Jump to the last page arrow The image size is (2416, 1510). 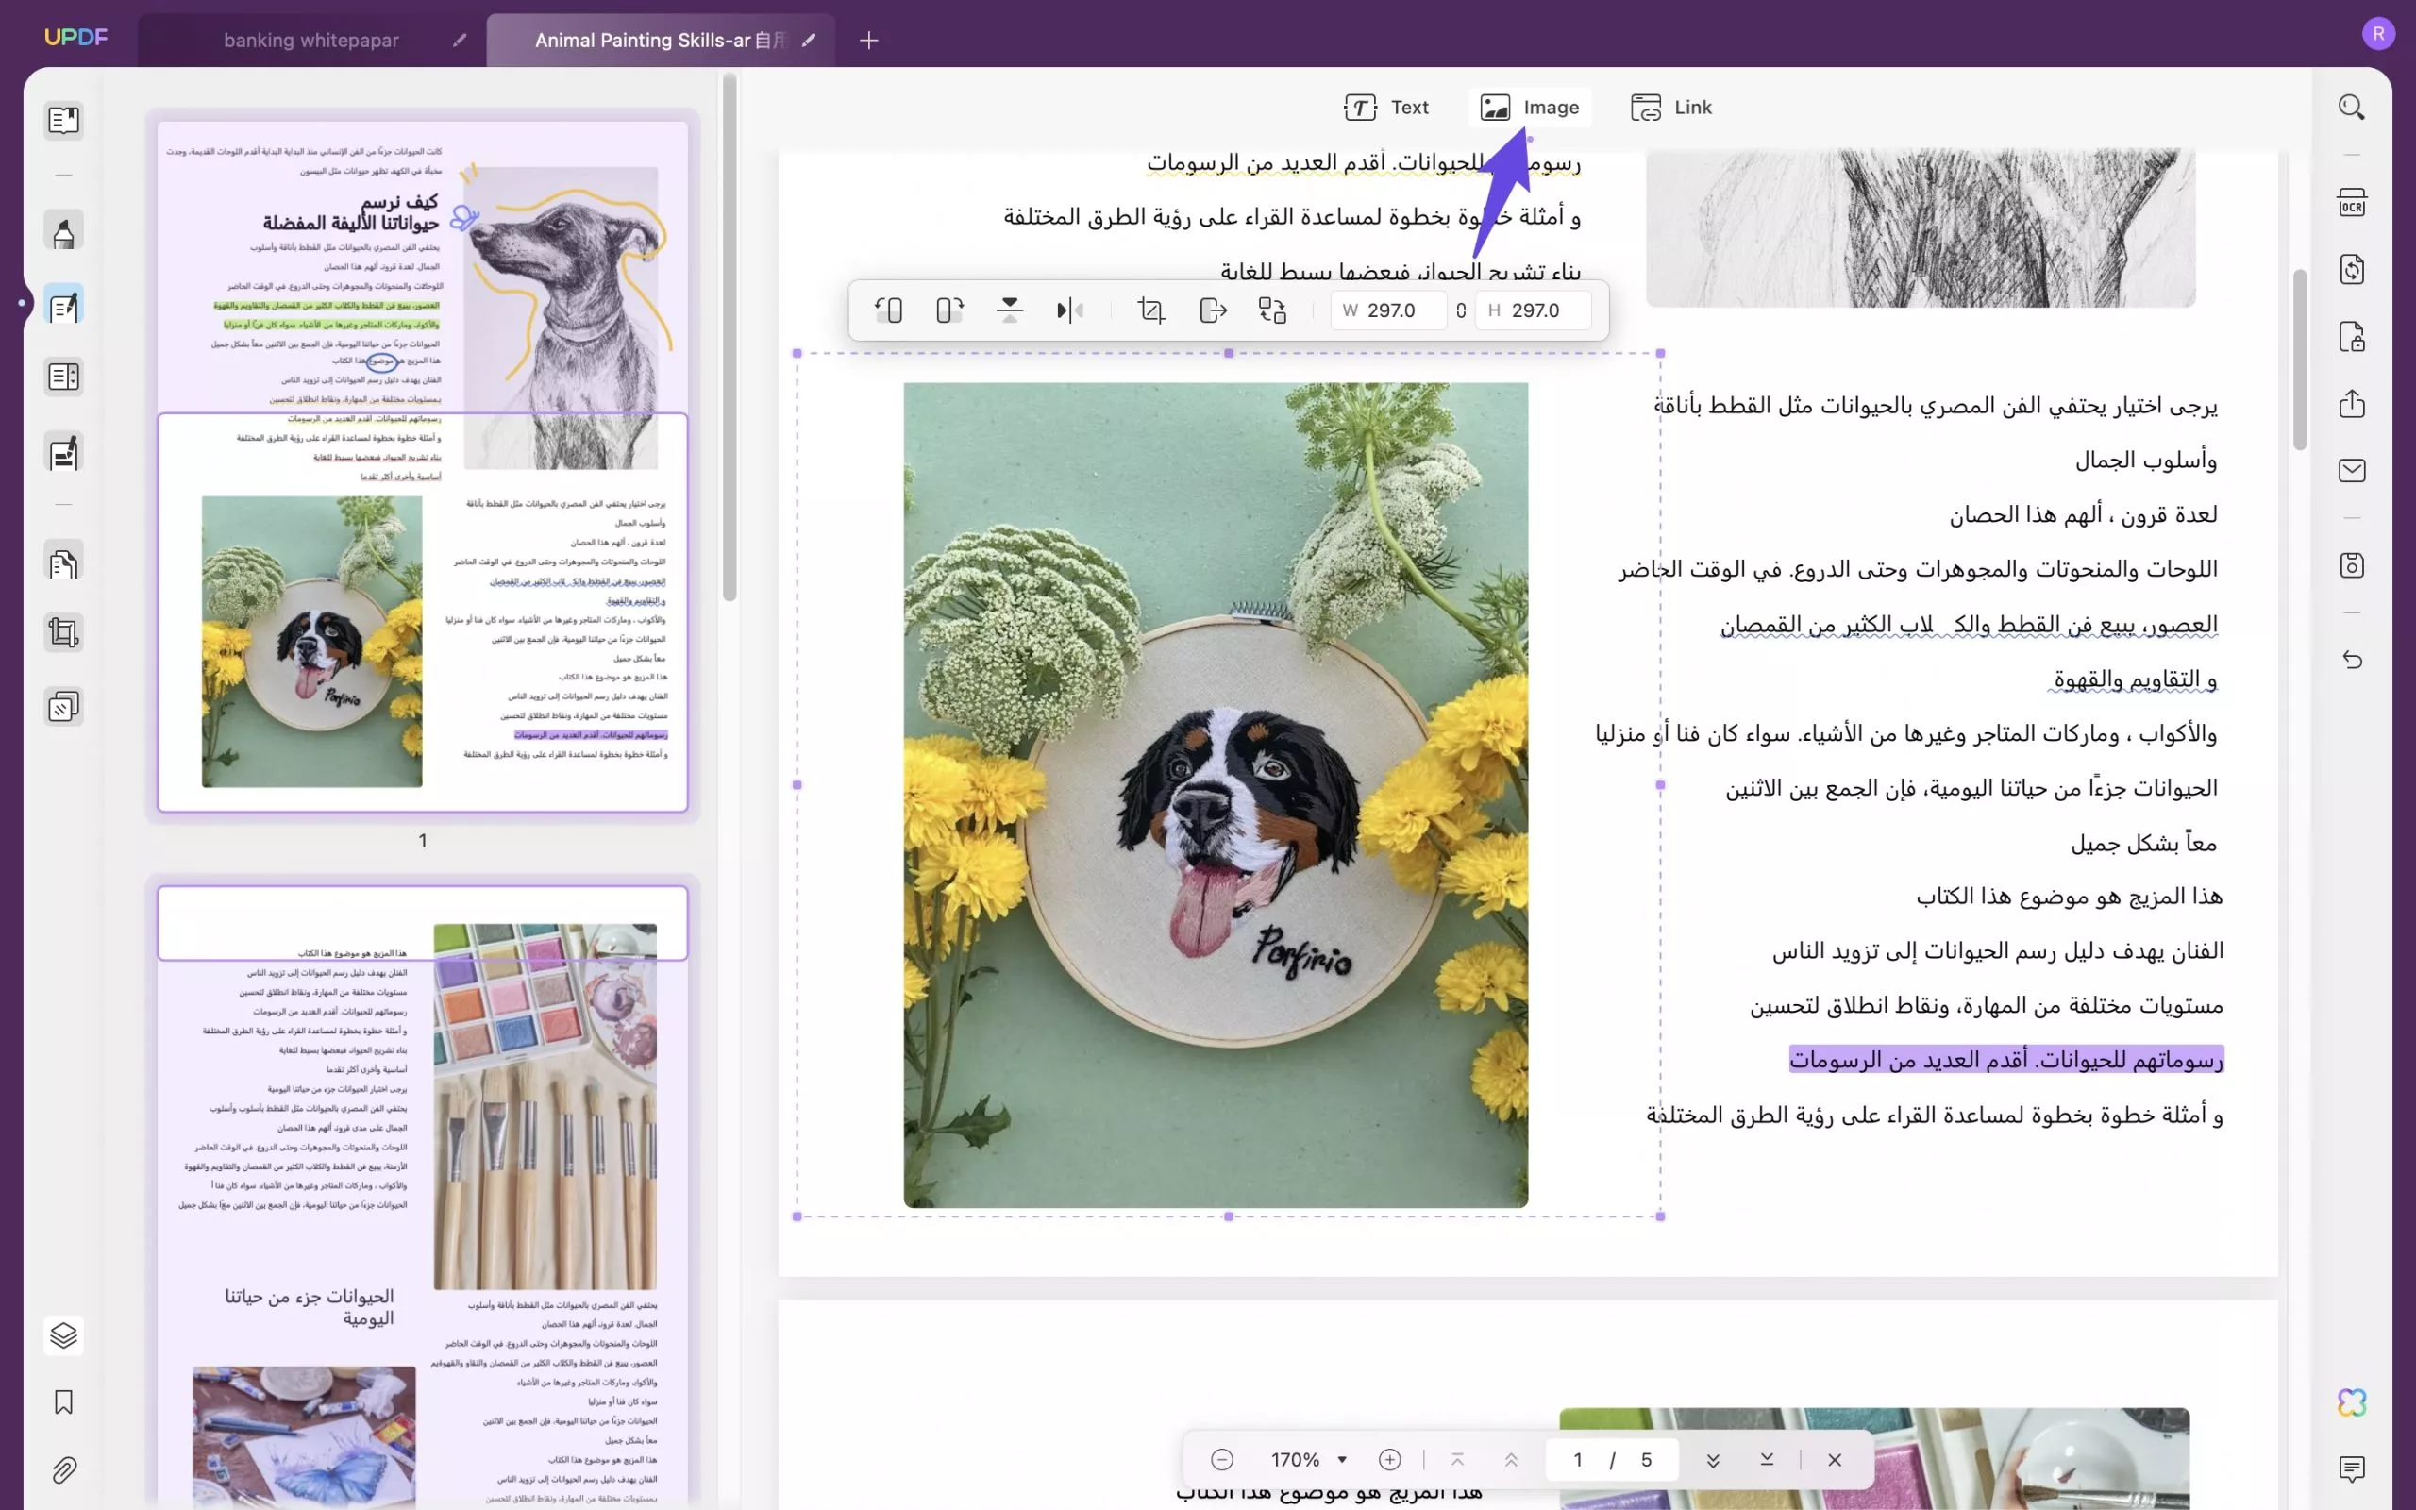tap(1766, 1460)
